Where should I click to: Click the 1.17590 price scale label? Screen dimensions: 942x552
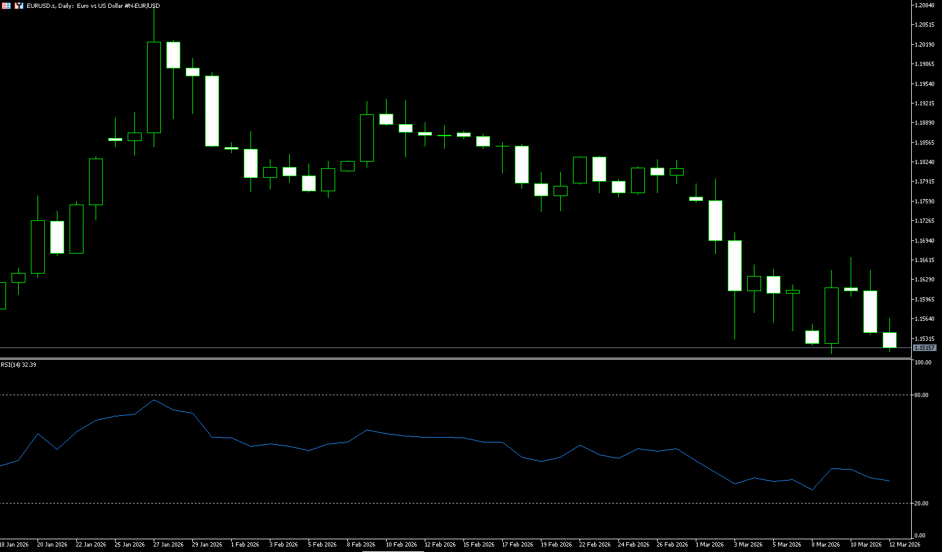coord(925,202)
